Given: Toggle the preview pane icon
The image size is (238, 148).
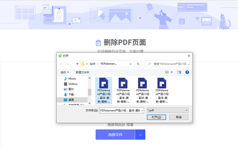Looking at the screenshot, I should pos(179,72).
